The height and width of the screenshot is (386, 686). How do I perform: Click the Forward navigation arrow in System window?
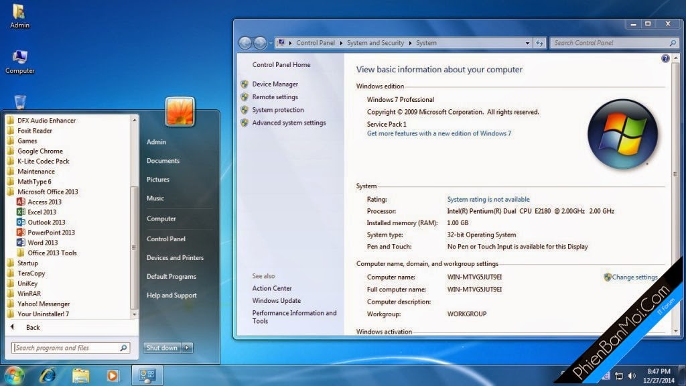pos(260,43)
